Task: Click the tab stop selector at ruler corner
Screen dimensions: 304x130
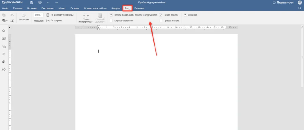Action: pyautogui.click(x=10, y=28)
